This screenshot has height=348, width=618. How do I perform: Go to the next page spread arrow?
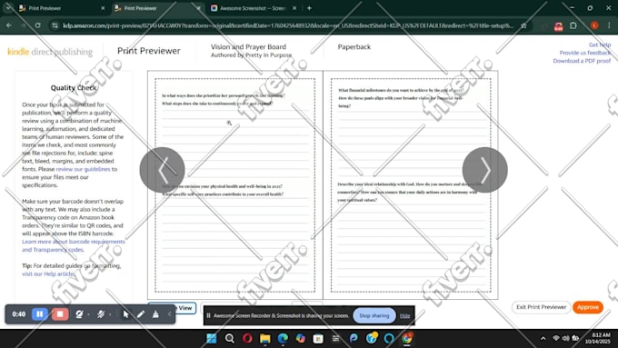click(x=484, y=170)
